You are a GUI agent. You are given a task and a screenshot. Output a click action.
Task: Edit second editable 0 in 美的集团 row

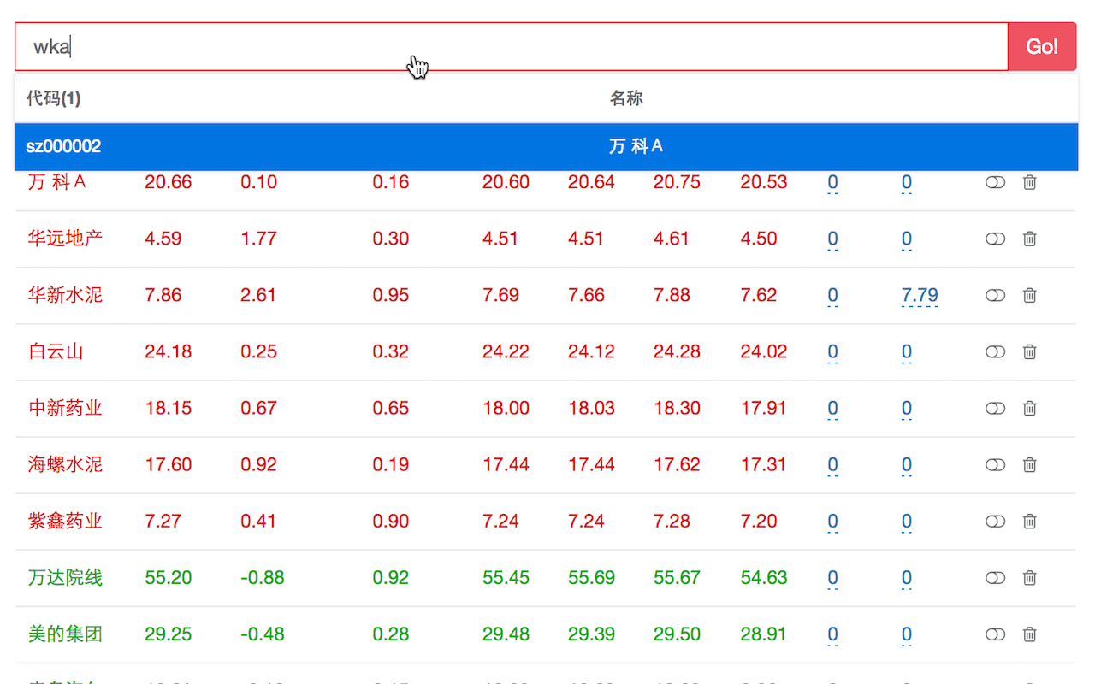tap(907, 634)
